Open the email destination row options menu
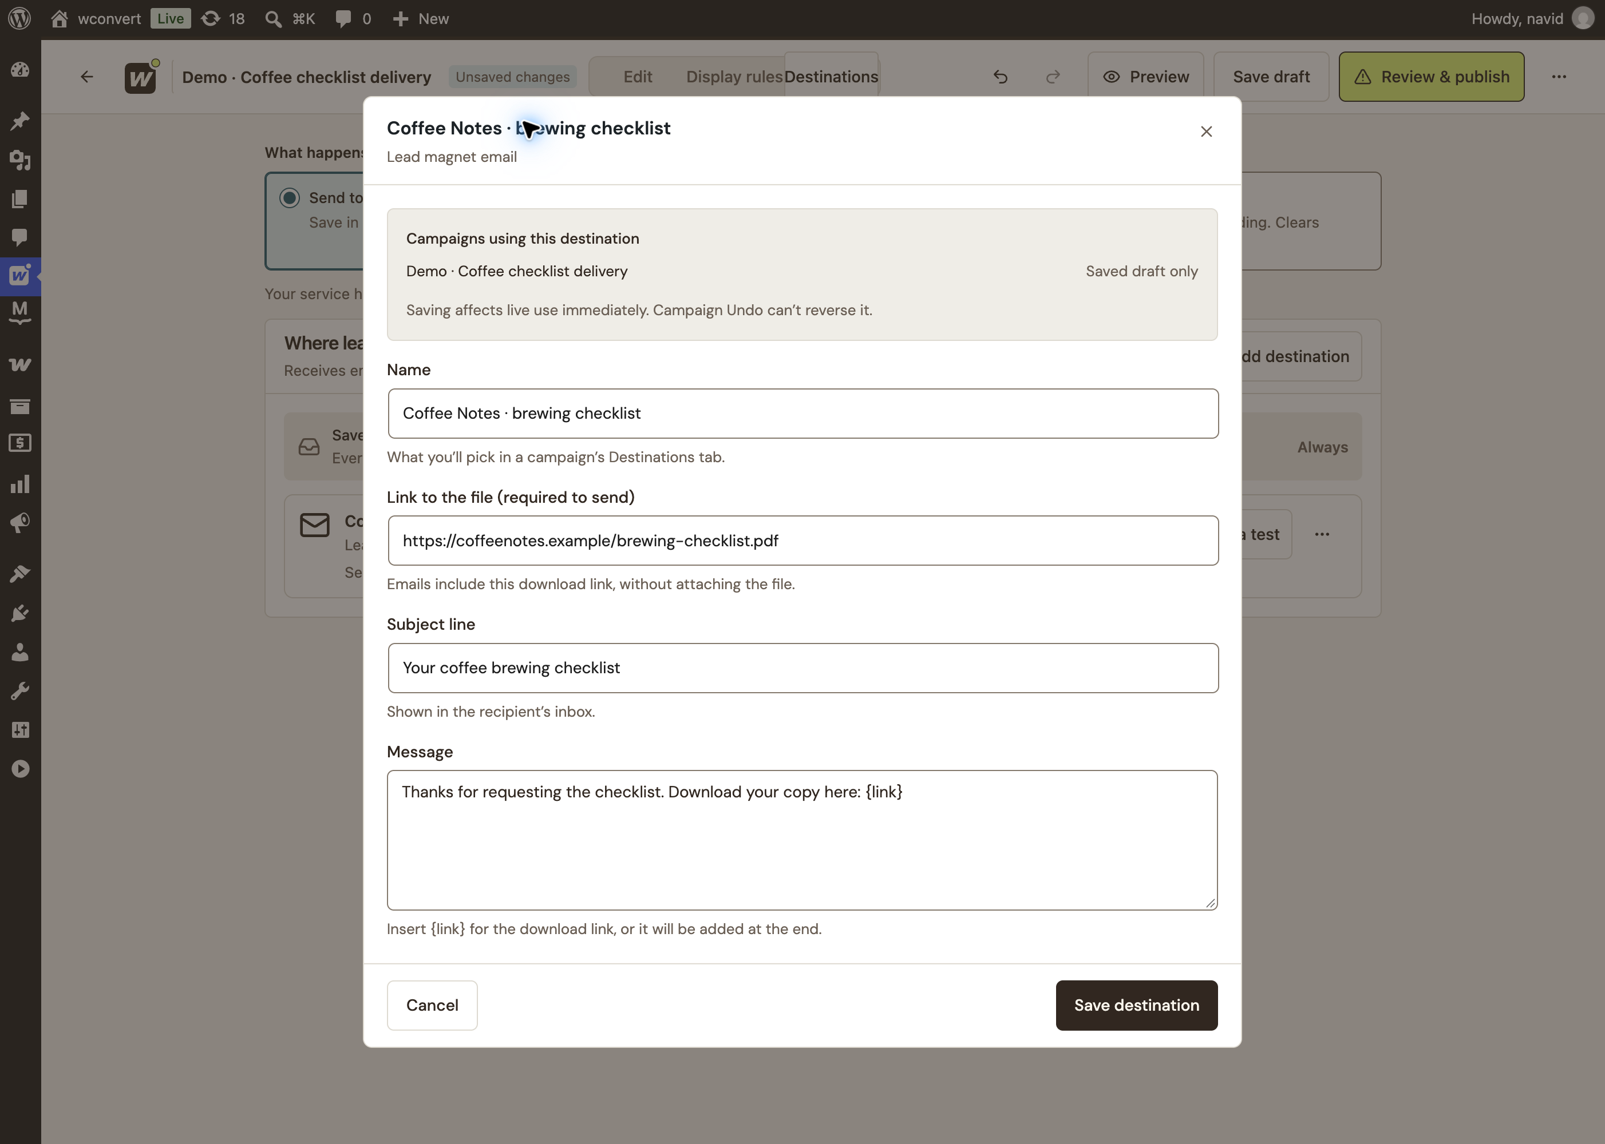 pos(1322,535)
